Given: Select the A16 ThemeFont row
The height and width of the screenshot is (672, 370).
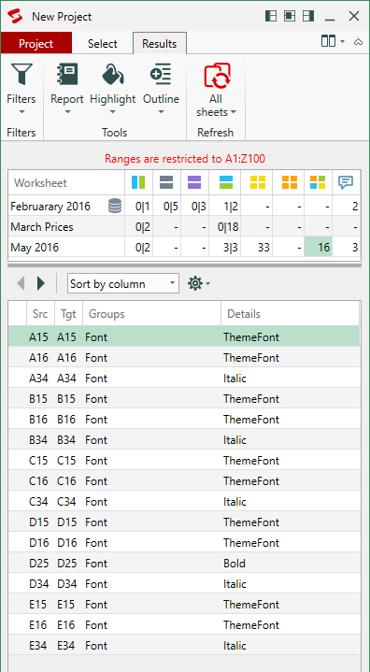Looking at the screenshot, I should click(184, 358).
